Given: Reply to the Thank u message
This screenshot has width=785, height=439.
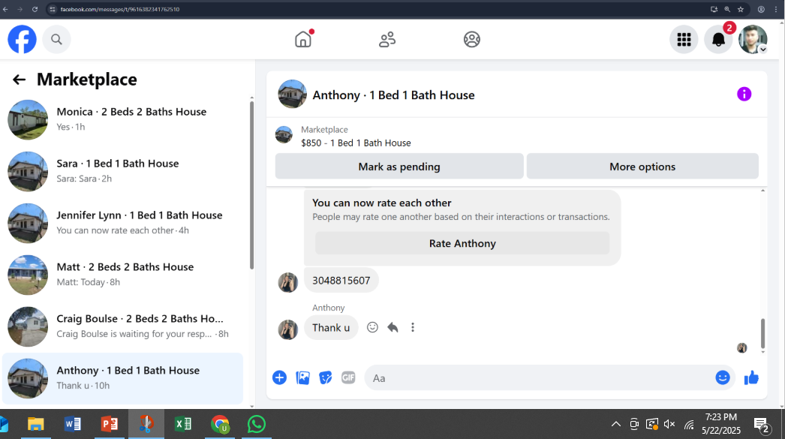Looking at the screenshot, I should (392, 327).
